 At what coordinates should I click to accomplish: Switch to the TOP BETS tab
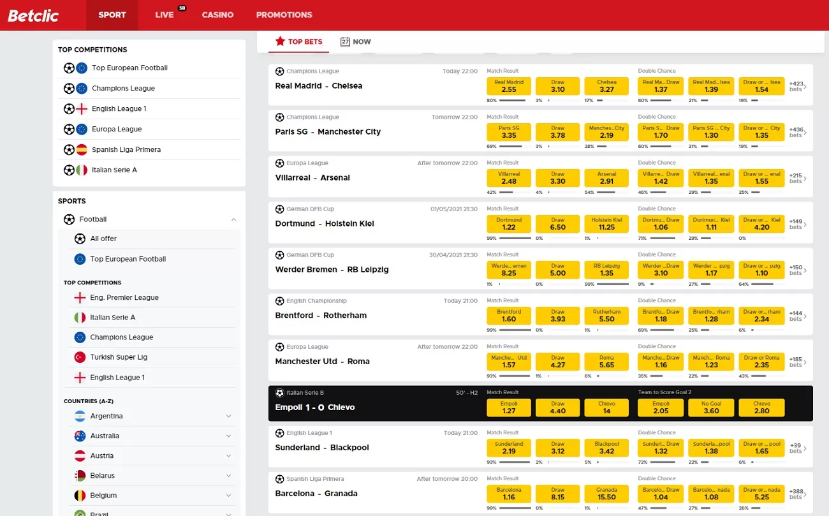[x=299, y=41]
